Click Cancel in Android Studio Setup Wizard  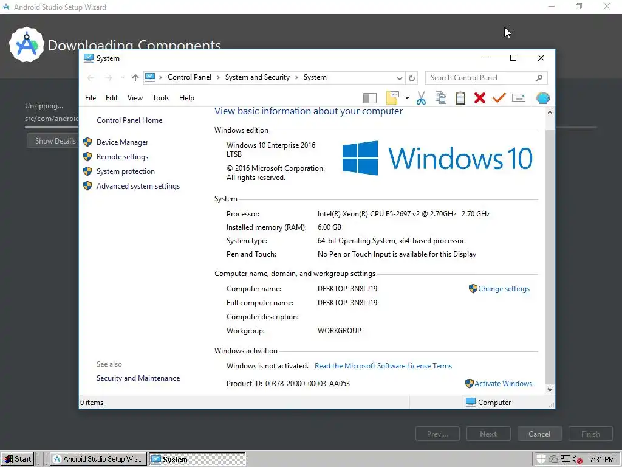pyautogui.click(x=539, y=434)
